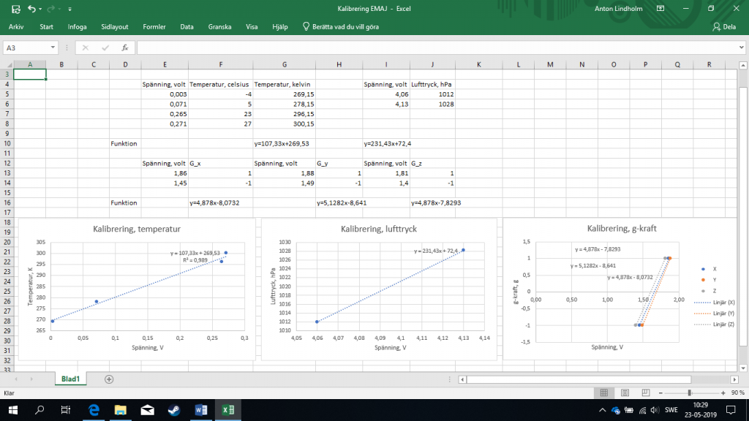Undo the last action
The height and width of the screenshot is (421, 749).
(31, 9)
